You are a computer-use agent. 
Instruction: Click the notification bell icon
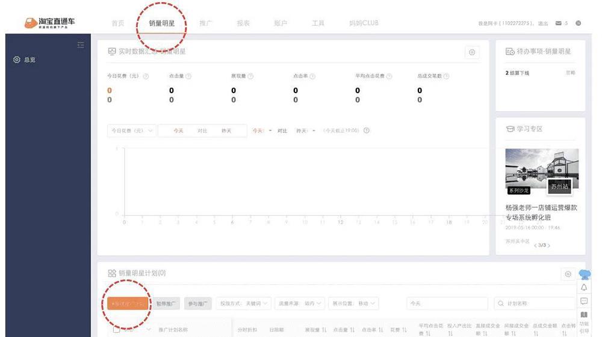click(x=584, y=288)
